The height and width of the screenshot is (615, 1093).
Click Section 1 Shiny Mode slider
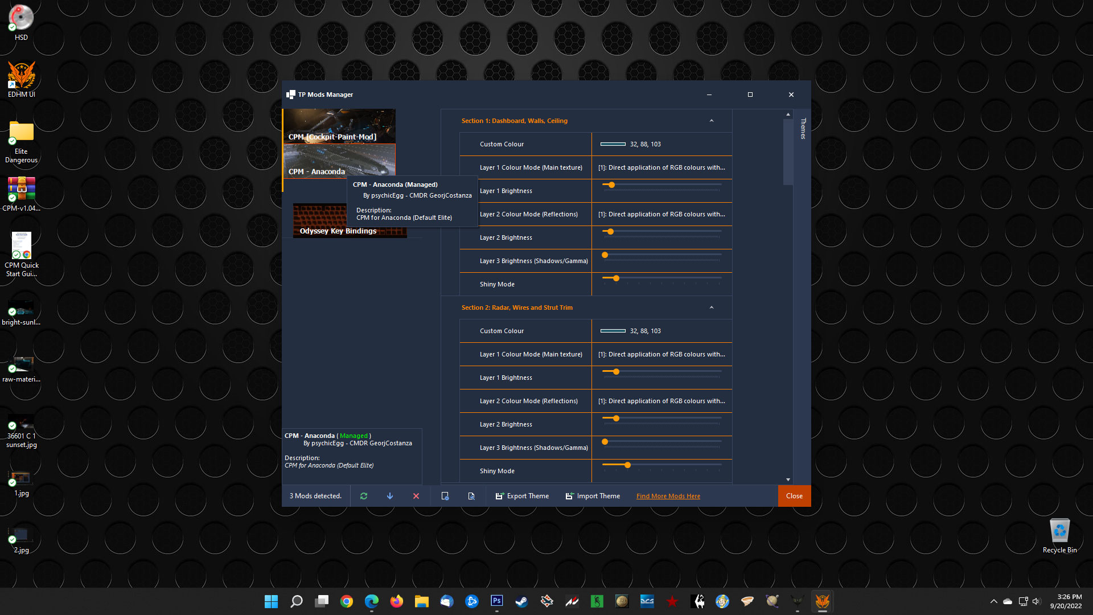coord(661,278)
